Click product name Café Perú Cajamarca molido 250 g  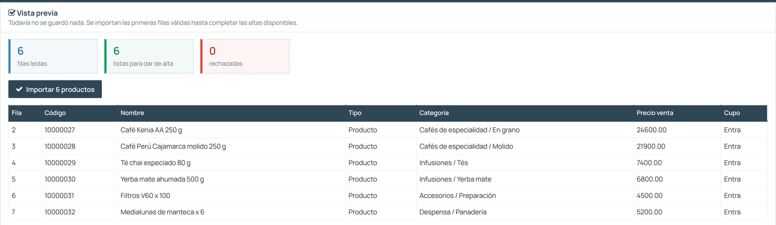tap(173, 146)
